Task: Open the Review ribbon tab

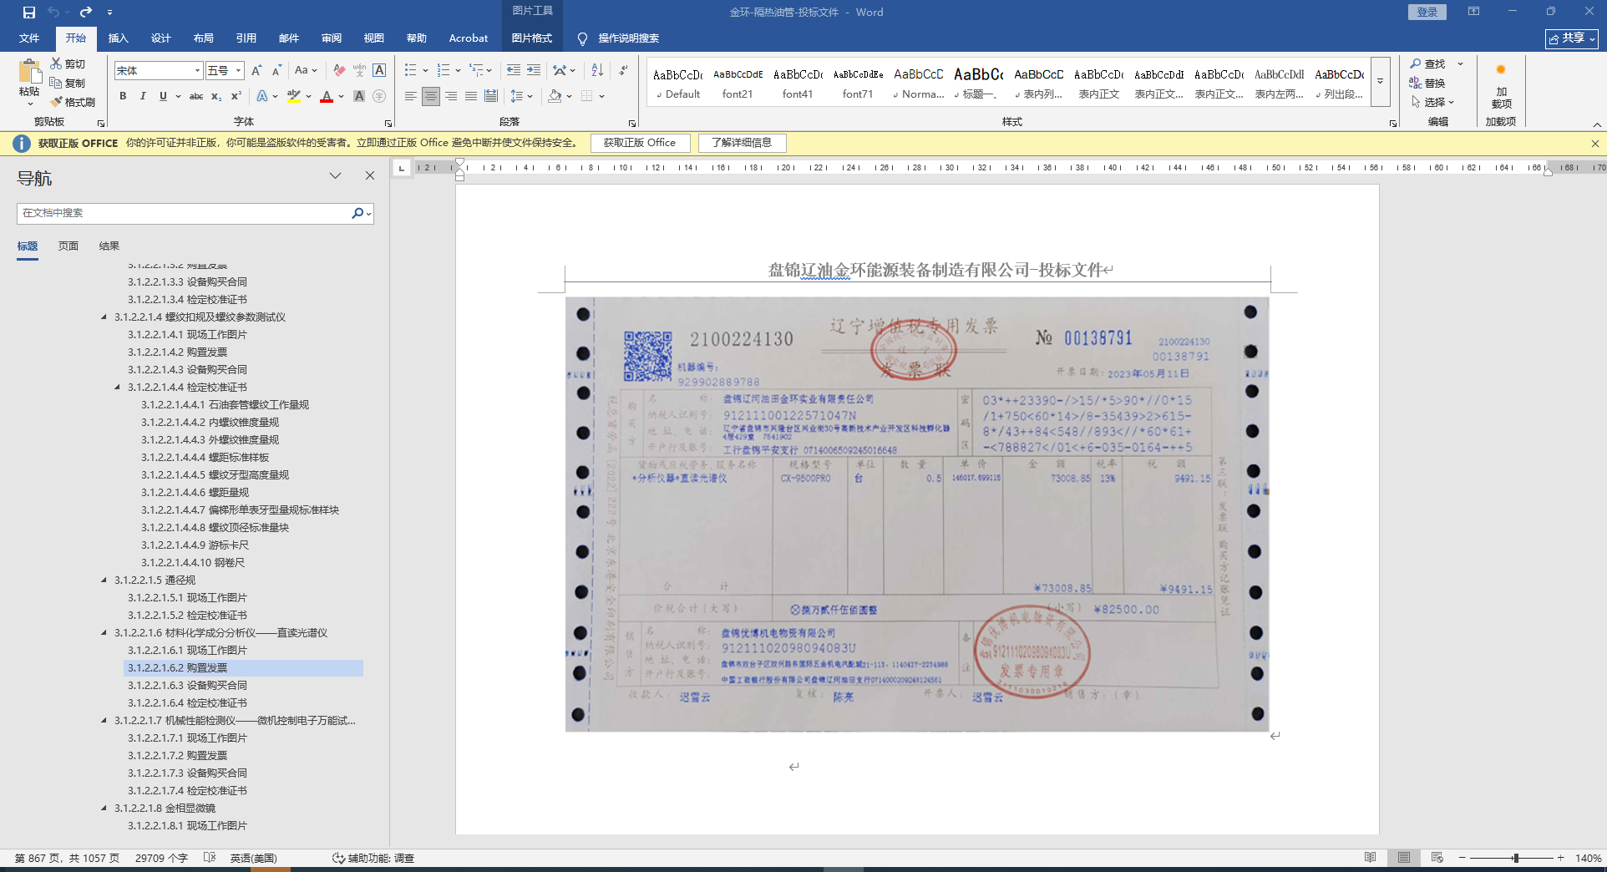Action: tap(332, 38)
